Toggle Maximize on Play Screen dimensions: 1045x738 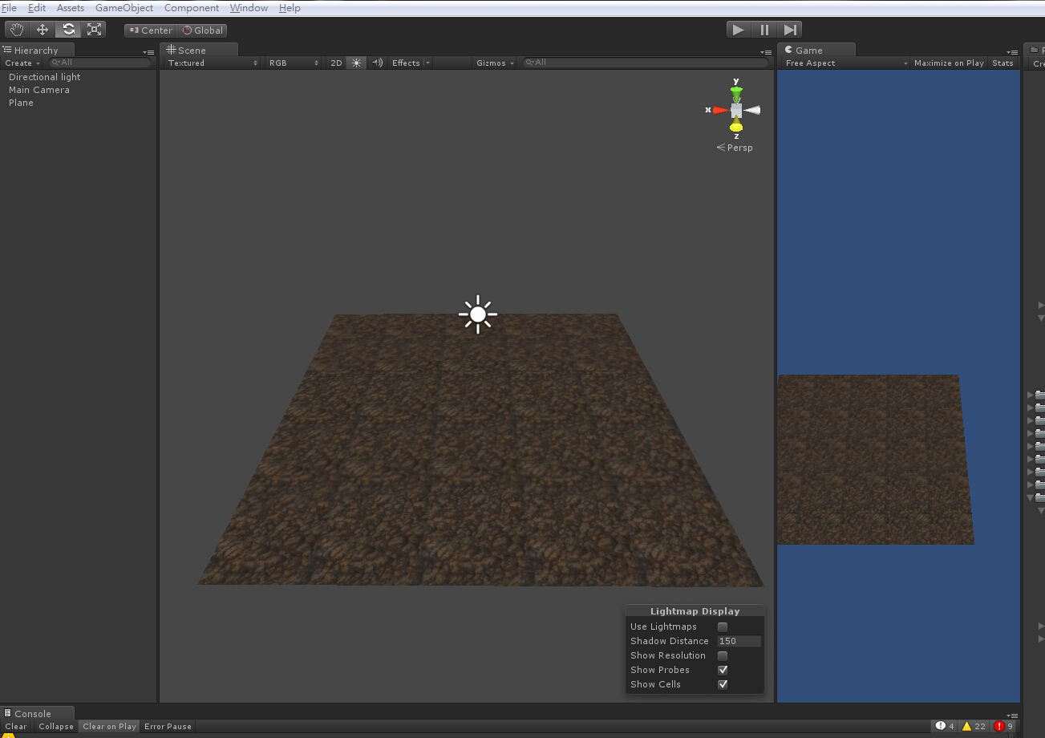coord(949,63)
